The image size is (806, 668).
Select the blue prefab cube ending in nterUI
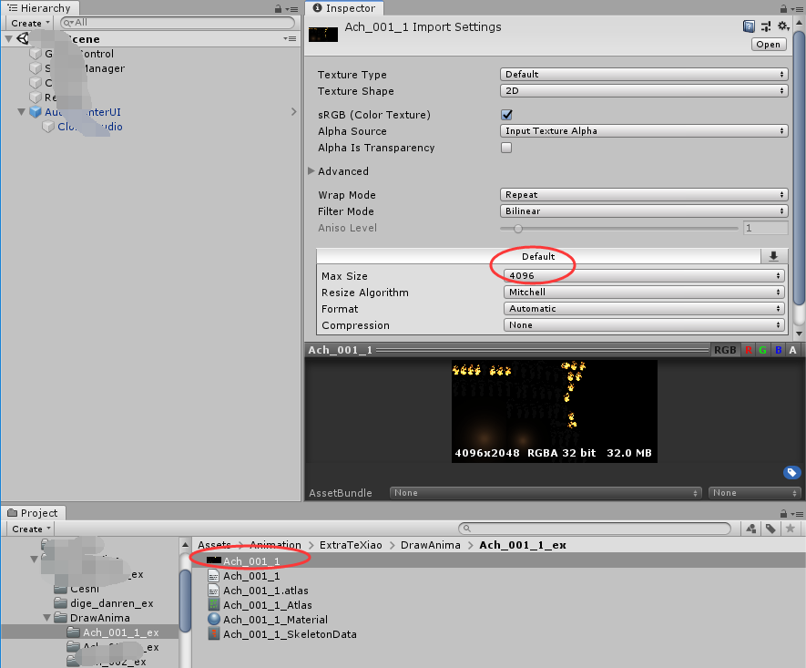(36, 111)
